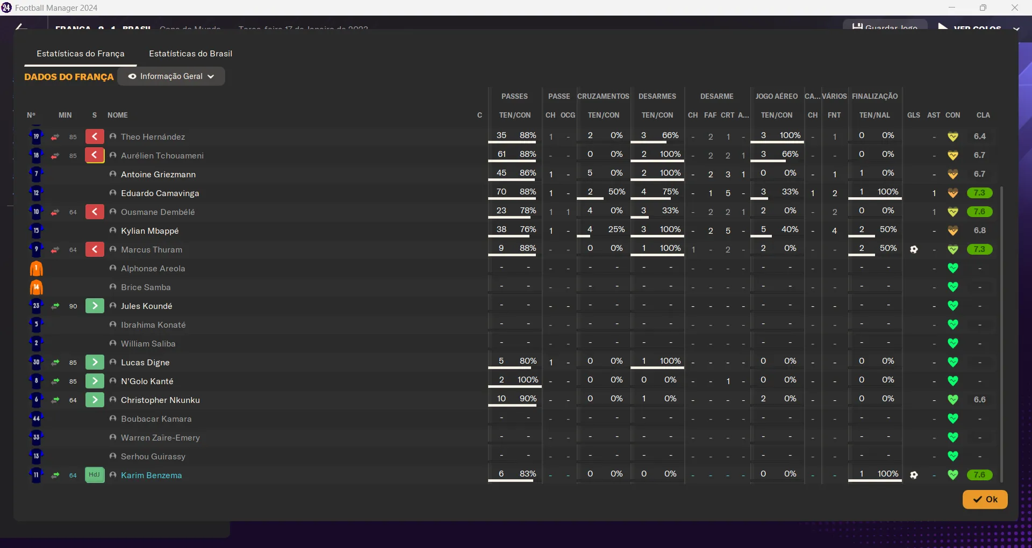Select the Estatísticas do França tab
The image size is (1032, 548).
coord(81,54)
